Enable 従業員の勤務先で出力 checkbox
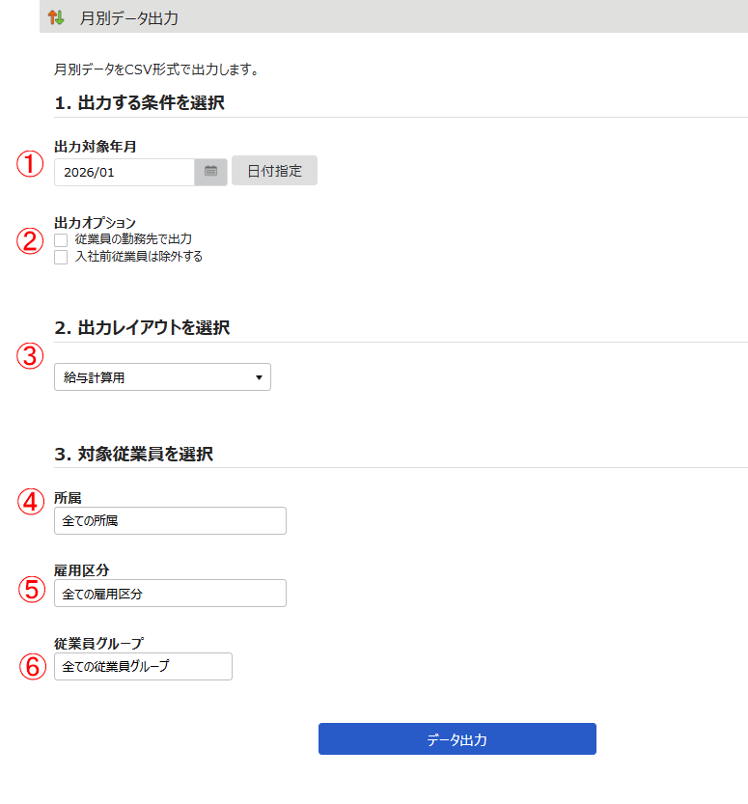 (61, 240)
